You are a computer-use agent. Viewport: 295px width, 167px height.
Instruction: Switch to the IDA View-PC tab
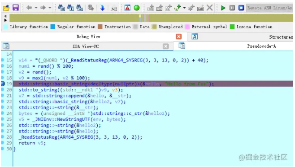[x=86, y=46]
